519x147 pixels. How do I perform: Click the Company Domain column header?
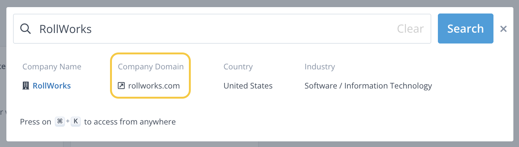pos(151,67)
